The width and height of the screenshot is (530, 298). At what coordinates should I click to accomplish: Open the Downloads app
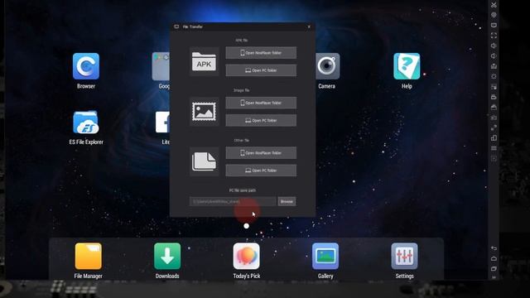coord(167,256)
